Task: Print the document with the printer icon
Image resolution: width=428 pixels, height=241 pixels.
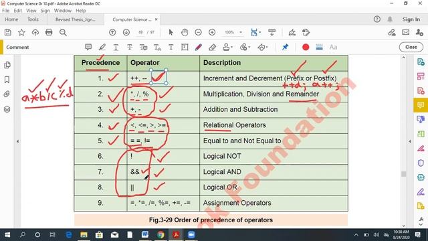Action: pyautogui.click(x=49, y=32)
